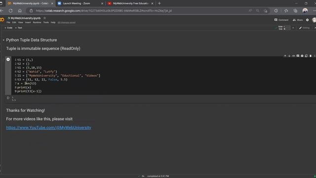Image resolution: width=316 pixels, height=178 pixels.
Task: Click notebook title MyWebUniversity.ipynb
Action: click(26, 18)
